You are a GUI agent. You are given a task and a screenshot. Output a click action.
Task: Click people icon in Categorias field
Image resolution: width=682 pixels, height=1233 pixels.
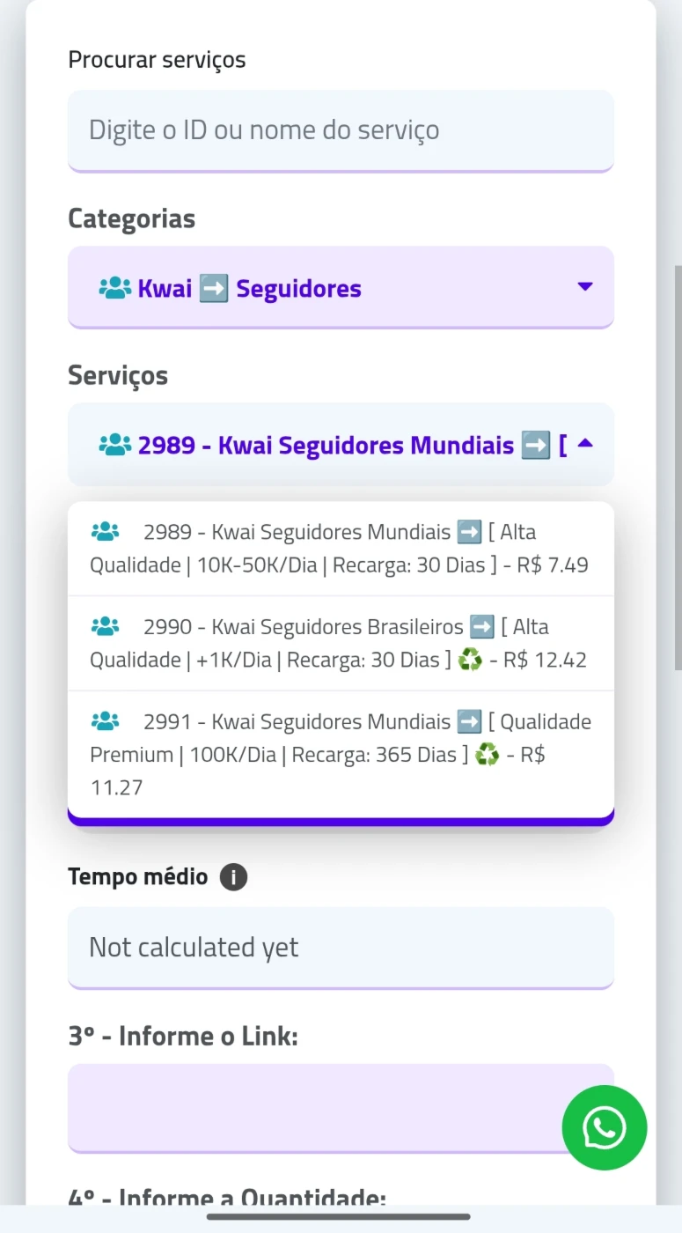pyautogui.click(x=114, y=288)
